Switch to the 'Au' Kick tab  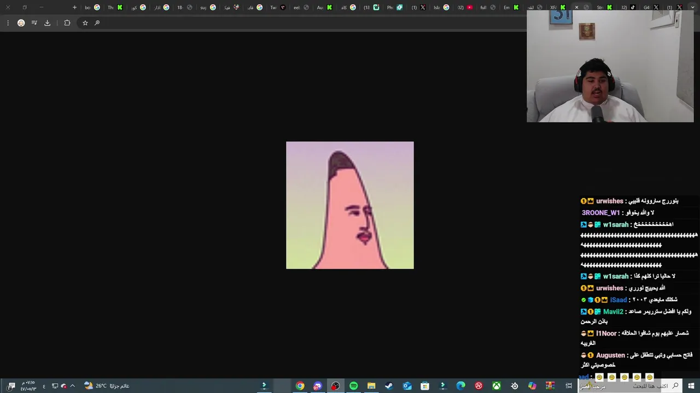coord(325,8)
